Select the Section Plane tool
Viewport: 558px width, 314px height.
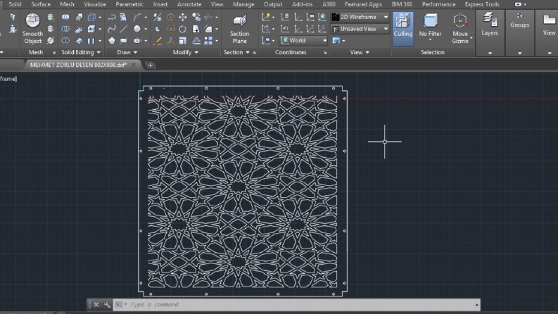click(x=239, y=28)
